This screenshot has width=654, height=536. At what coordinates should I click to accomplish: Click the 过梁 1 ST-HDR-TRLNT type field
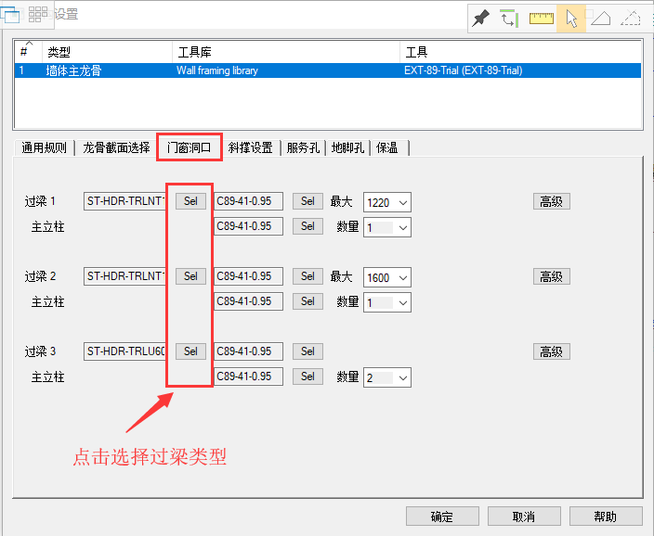tap(125, 201)
